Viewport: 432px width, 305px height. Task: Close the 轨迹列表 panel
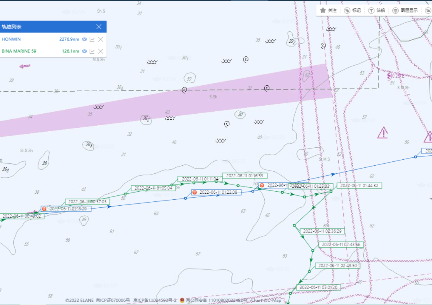(99, 27)
